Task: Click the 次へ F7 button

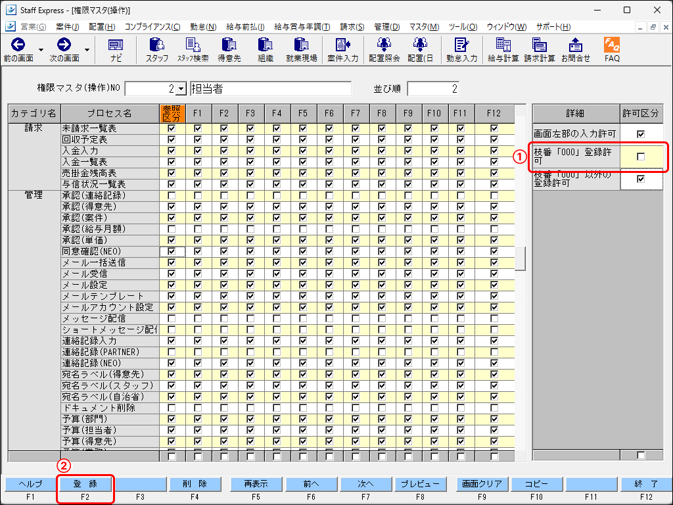Action: pos(365,484)
